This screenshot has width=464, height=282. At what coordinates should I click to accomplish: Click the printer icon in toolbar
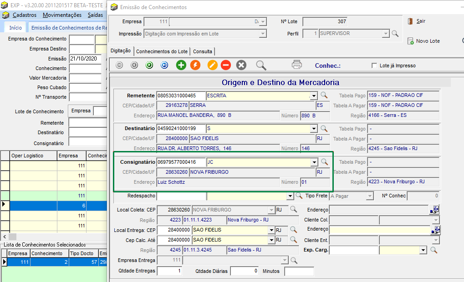pyautogui.click(x=297, y=65)
